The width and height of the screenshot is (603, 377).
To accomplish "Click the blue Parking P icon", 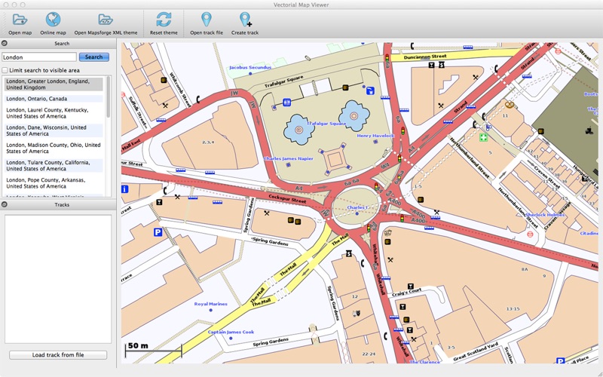I will (x=158, y=232).
